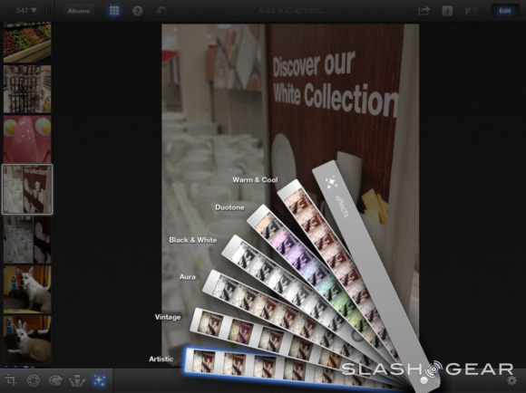
Task: Select the Crop and straighten tool
Action: [11, 380]
